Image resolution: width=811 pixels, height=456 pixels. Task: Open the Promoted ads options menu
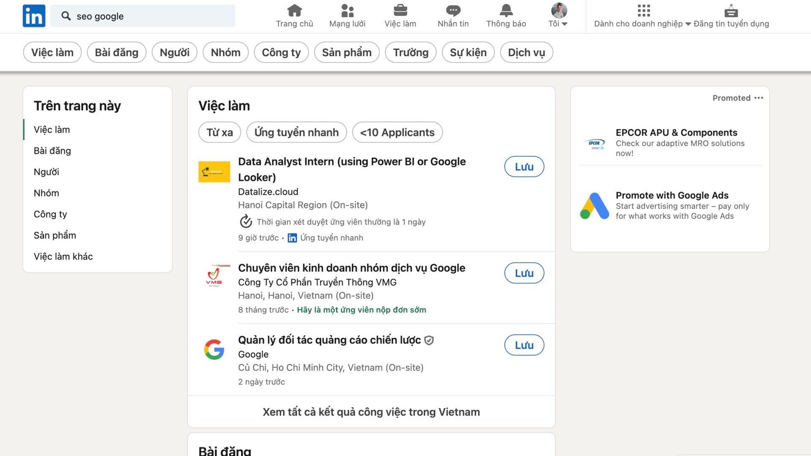click(759, 98)
